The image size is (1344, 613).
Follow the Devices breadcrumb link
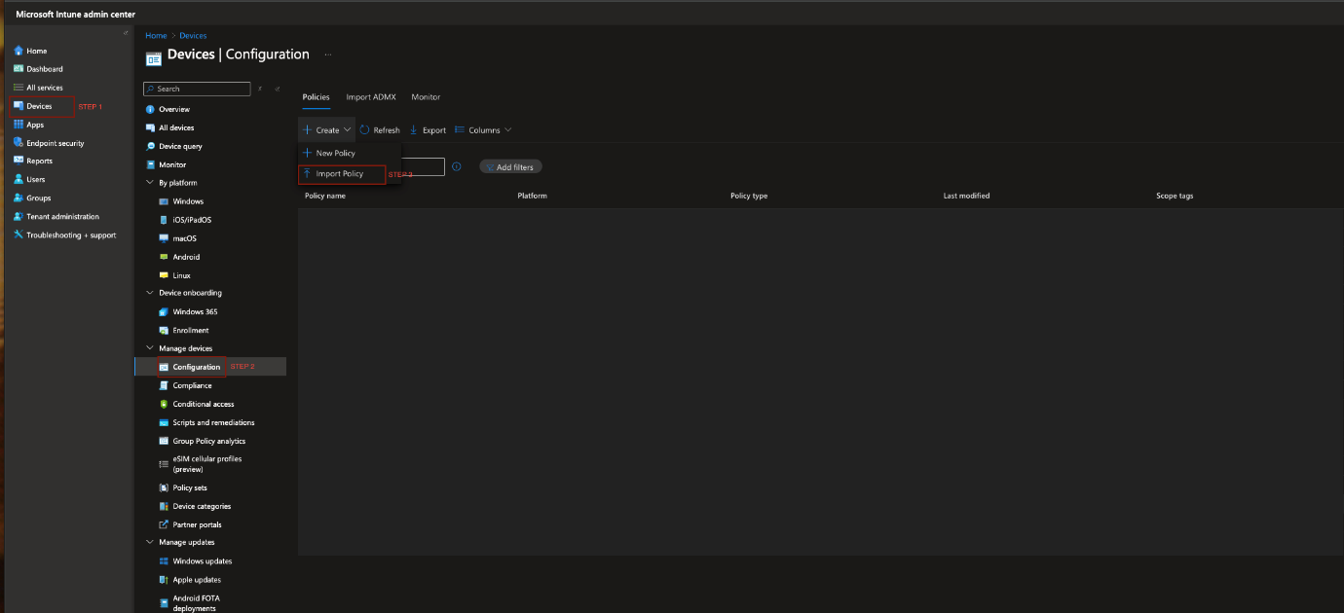(193, 36)
